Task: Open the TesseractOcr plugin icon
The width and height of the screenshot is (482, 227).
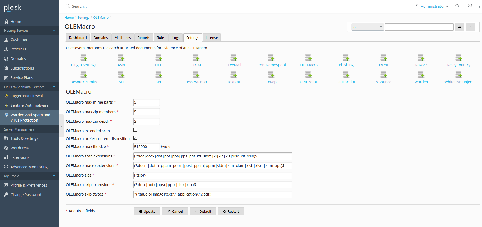Action: (196, 75)
